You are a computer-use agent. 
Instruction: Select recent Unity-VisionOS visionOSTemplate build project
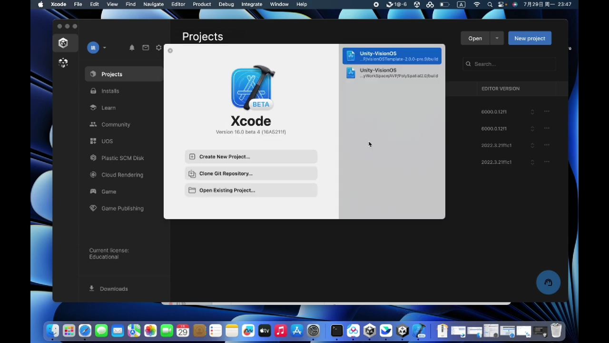pyautogui.click(x=392, y=56)
